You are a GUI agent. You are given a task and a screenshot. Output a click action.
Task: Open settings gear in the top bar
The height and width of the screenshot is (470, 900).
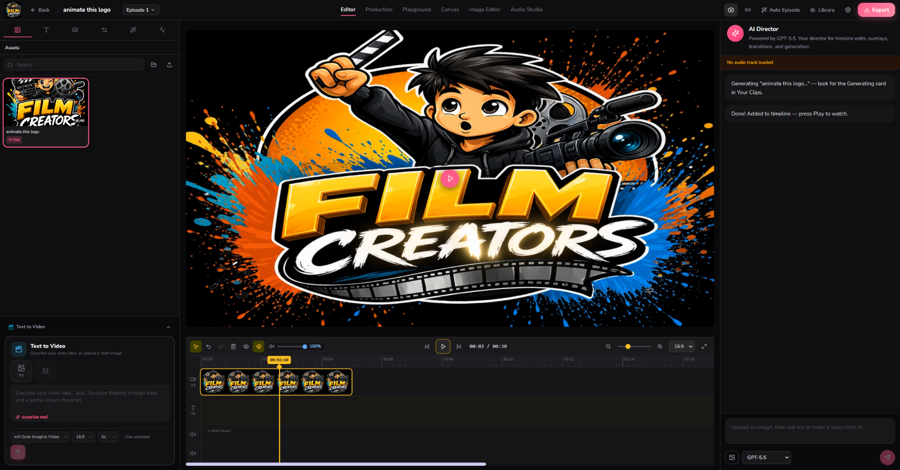coord(848,10)
